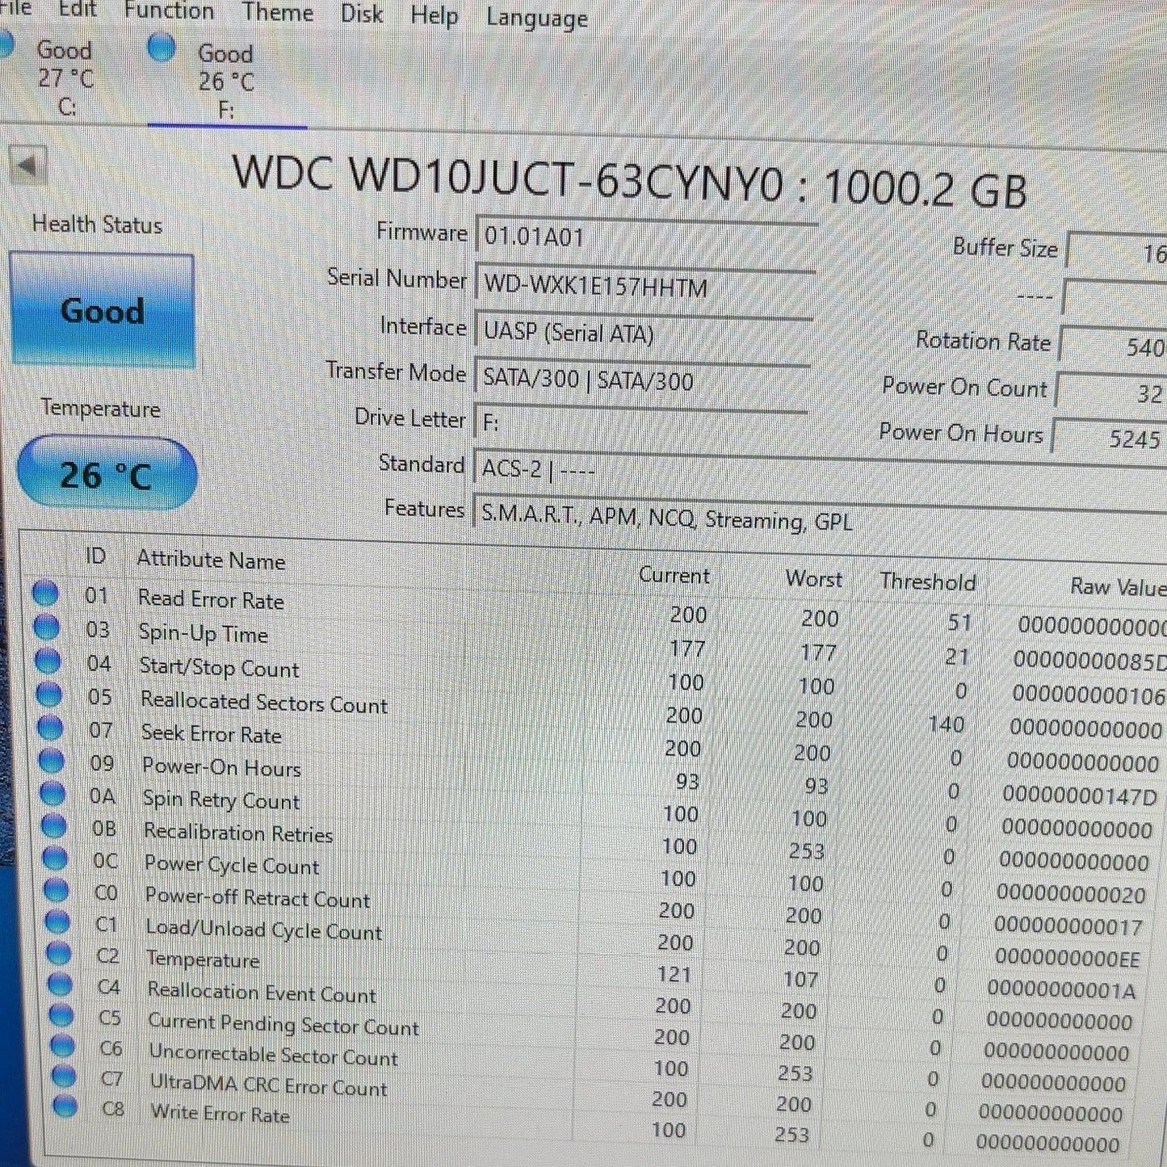This screenshot has height=1167, width=1167.
Task: Click the ID column header
Action: (x=95, y=556)
